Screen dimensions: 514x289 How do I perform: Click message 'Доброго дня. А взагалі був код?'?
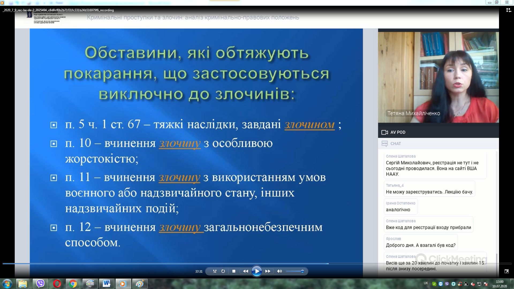[421, 245]
